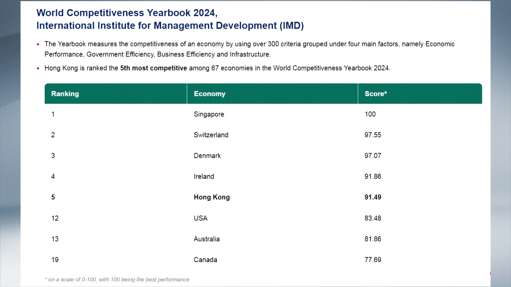This screenshot has height=287, width=511.
Task: Click the footnote about the 0-100 scale
Action: coord(117,280)
